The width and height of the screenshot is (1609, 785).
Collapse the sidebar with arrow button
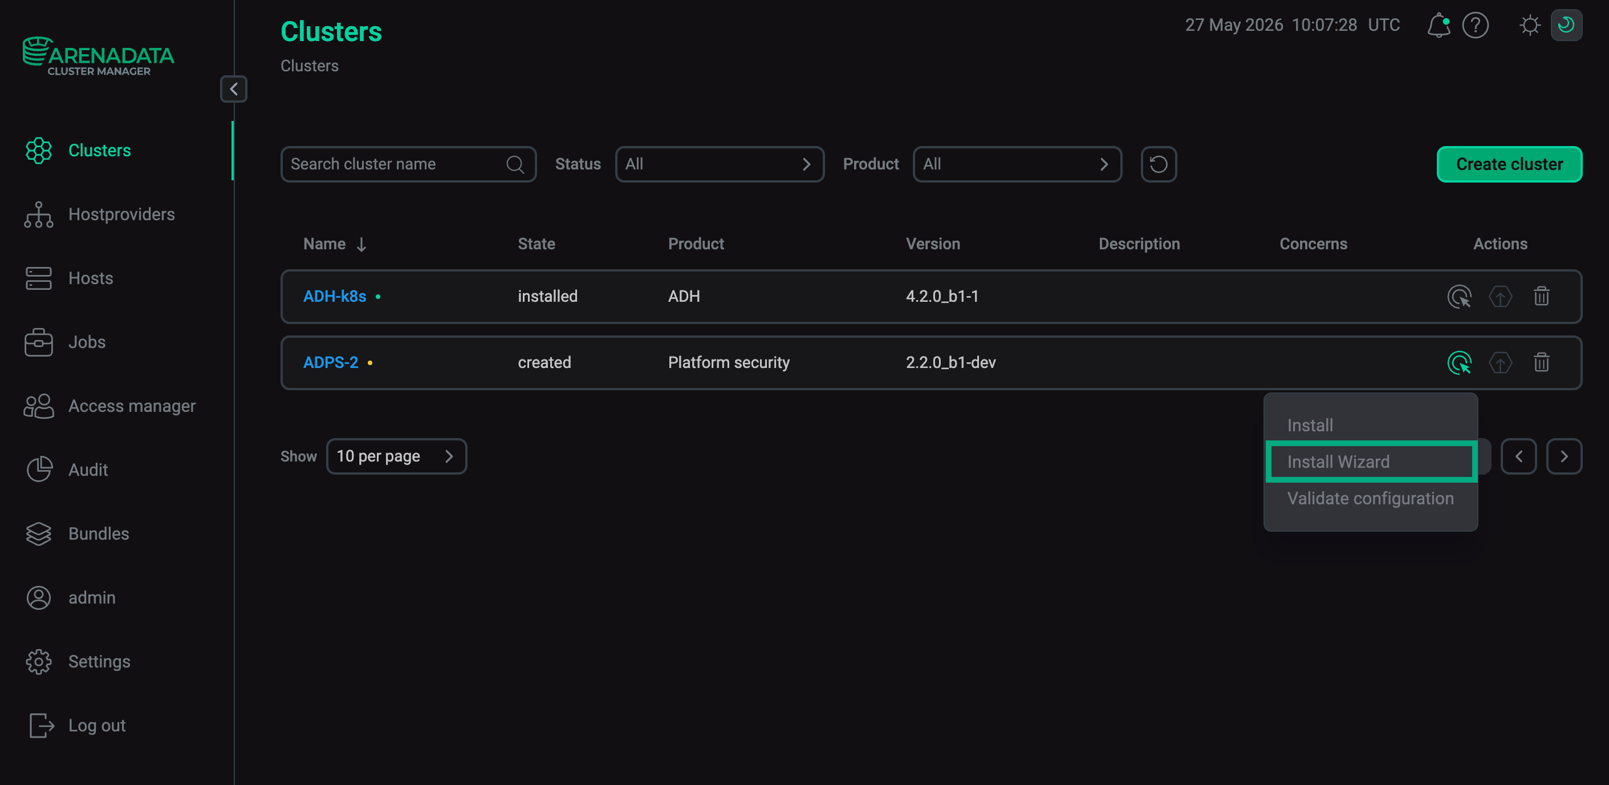(x=234, y=89)
